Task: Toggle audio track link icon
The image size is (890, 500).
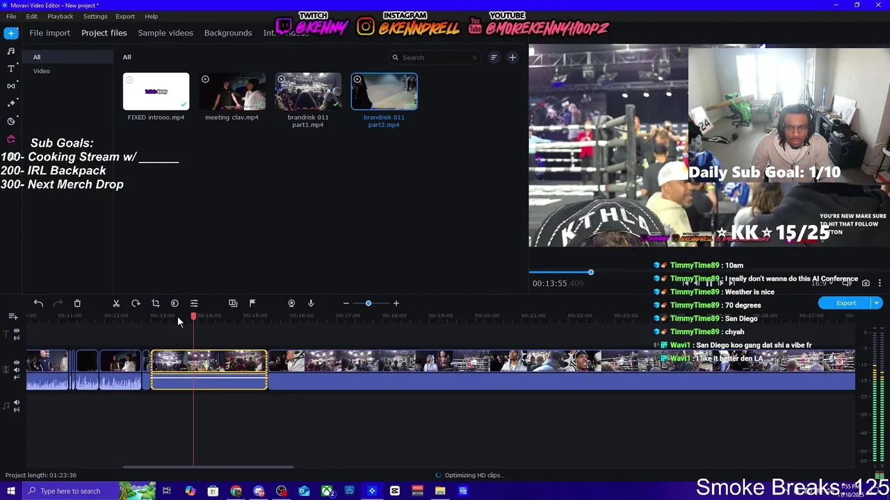Action: point(17,409)
